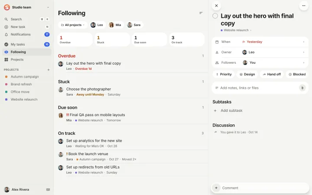Open the All projects filter dropdown
The width and height of the screenshot is (312, 195).
[x=73, y=25]
